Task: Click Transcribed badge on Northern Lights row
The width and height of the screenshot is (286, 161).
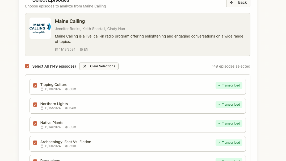Action: (229, 105)
